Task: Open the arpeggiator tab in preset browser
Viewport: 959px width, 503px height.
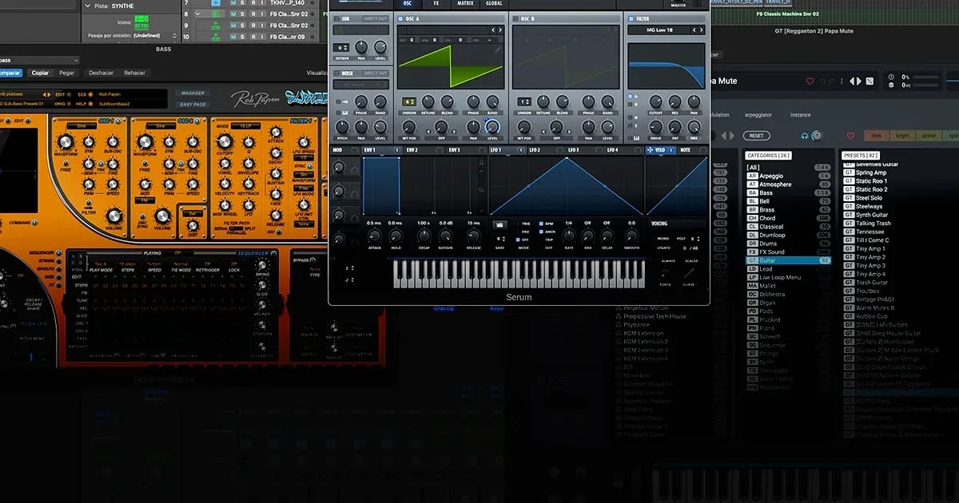Action: click(758, 115)
